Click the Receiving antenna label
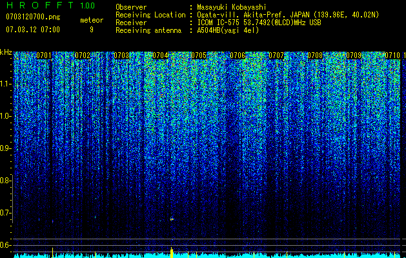The image size is (406, 258). [x=148, y=30]
